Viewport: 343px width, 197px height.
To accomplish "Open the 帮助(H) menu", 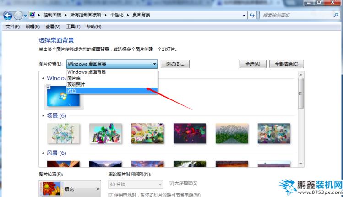I will tap(94, 27).
